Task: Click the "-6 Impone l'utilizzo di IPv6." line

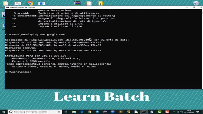Action: click(48, 27)
